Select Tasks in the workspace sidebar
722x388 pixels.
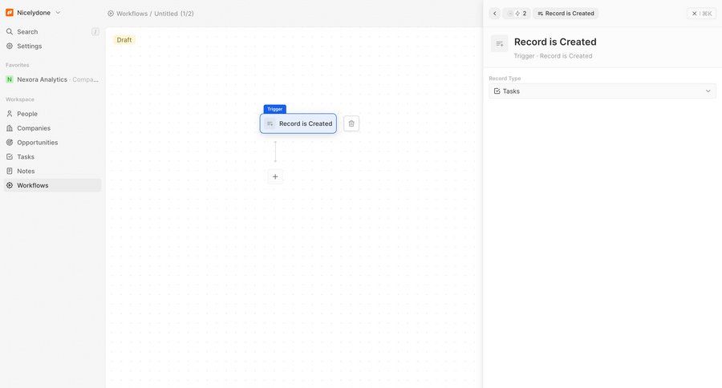point(26,157)
